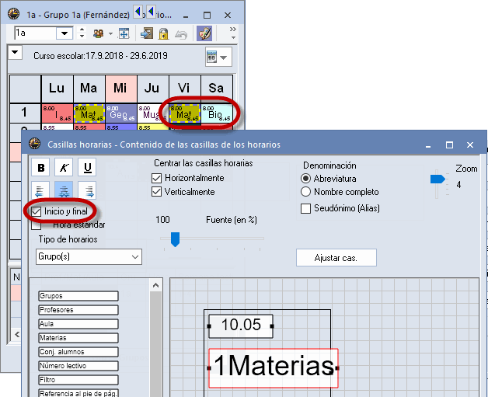
Task: Select the Conj. alumnos field item
Action: 78,352
